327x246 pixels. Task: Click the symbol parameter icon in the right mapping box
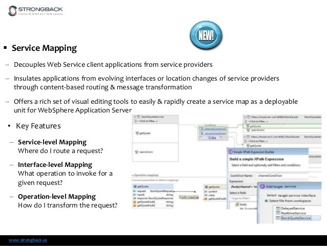[206, 192]
